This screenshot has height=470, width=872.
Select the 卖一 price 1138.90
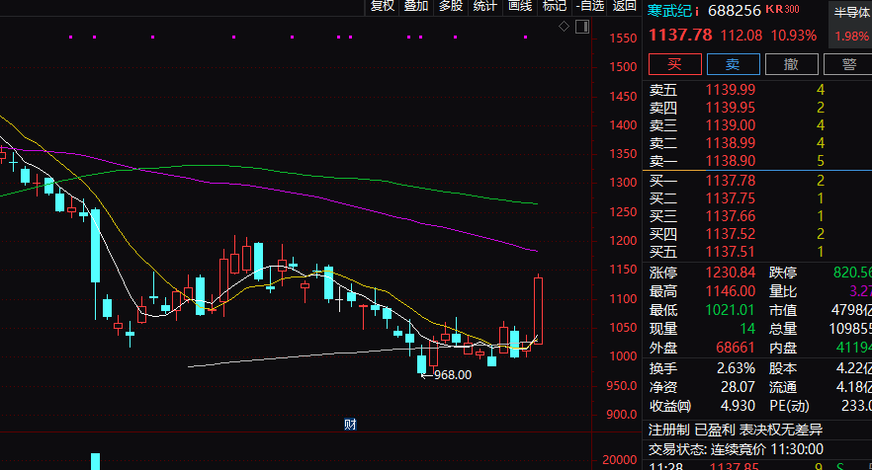point(731,160)
